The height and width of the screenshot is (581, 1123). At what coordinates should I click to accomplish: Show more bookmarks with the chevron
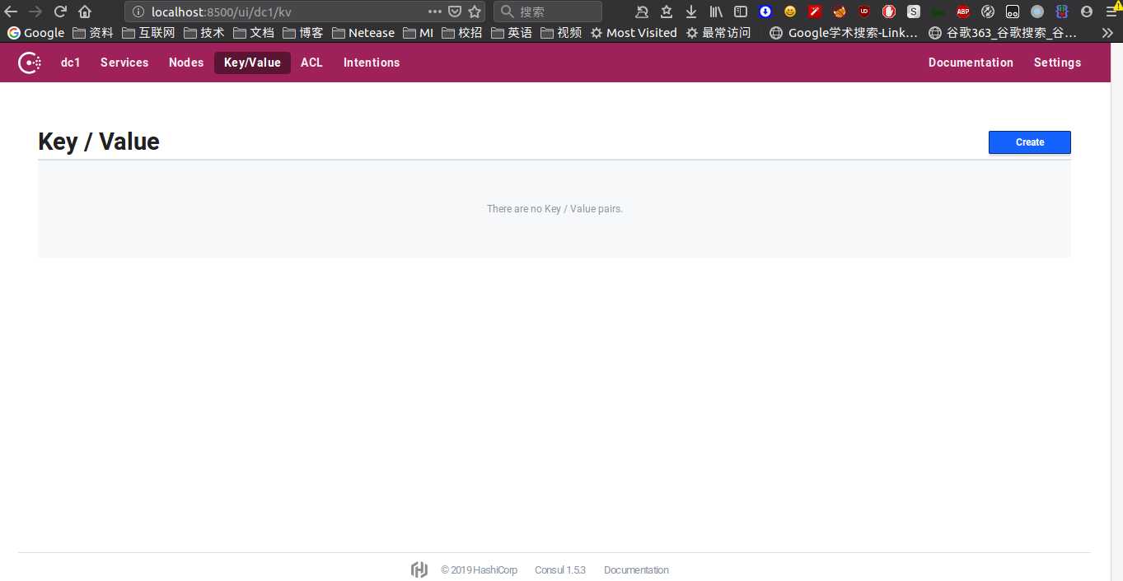[x=1109, y=33]
